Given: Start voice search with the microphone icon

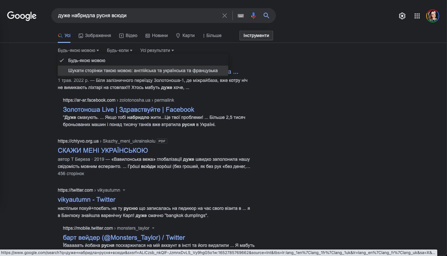Looking at the screenshot, I should point(254,16).
